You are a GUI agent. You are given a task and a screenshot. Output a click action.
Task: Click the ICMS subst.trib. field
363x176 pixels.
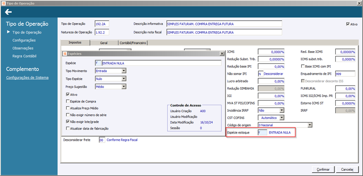[345, 59]
